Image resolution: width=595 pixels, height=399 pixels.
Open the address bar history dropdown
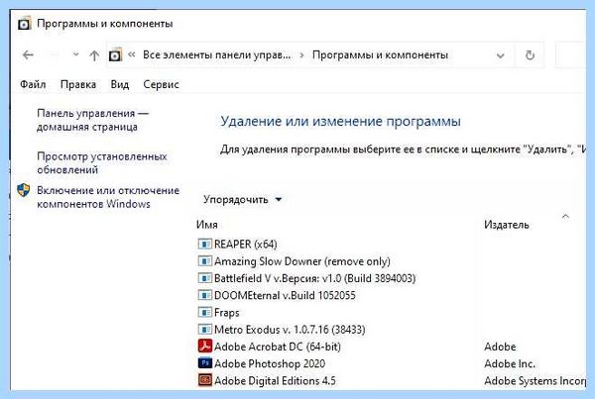pos(501,56)
